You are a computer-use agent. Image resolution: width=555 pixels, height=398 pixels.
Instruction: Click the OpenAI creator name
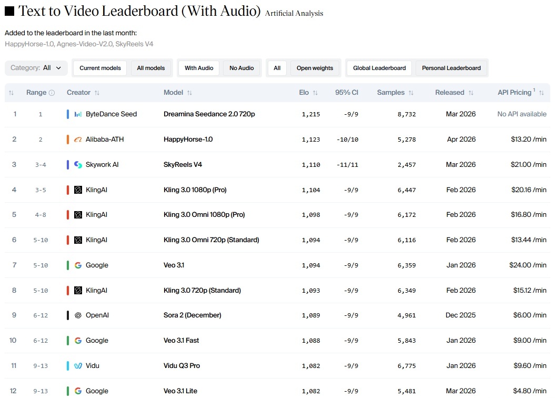pos(97,315)
